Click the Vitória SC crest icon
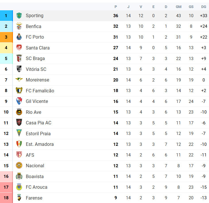 (19, 69)
